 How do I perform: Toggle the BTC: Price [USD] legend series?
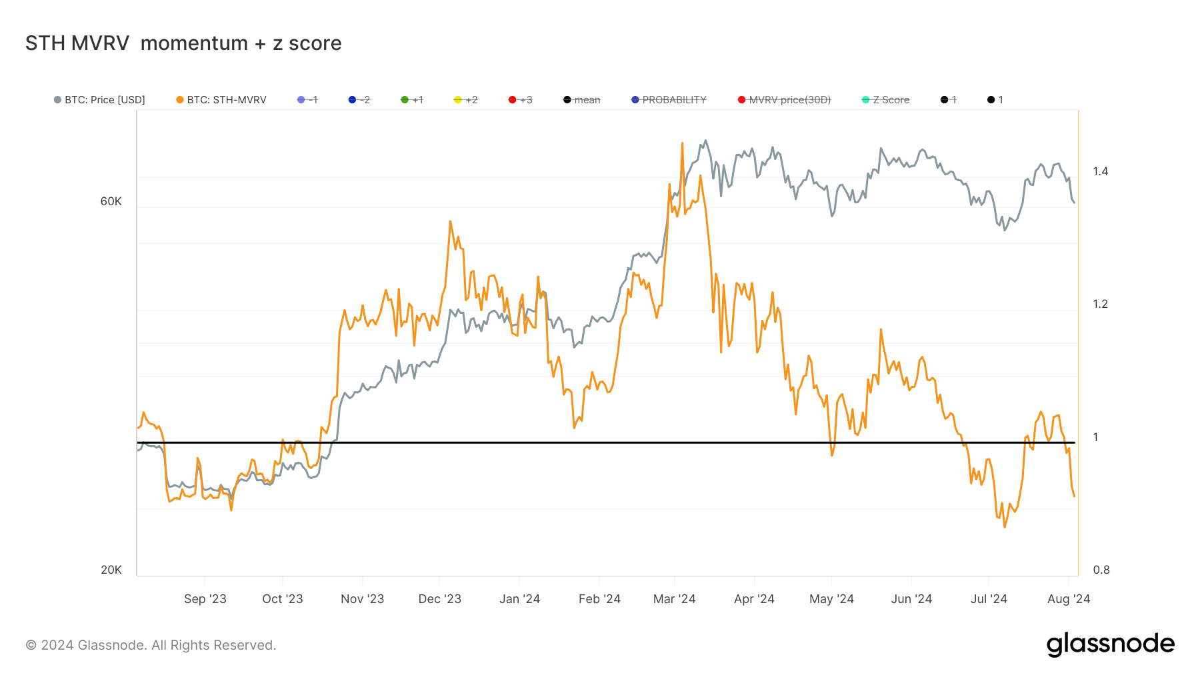99,100
